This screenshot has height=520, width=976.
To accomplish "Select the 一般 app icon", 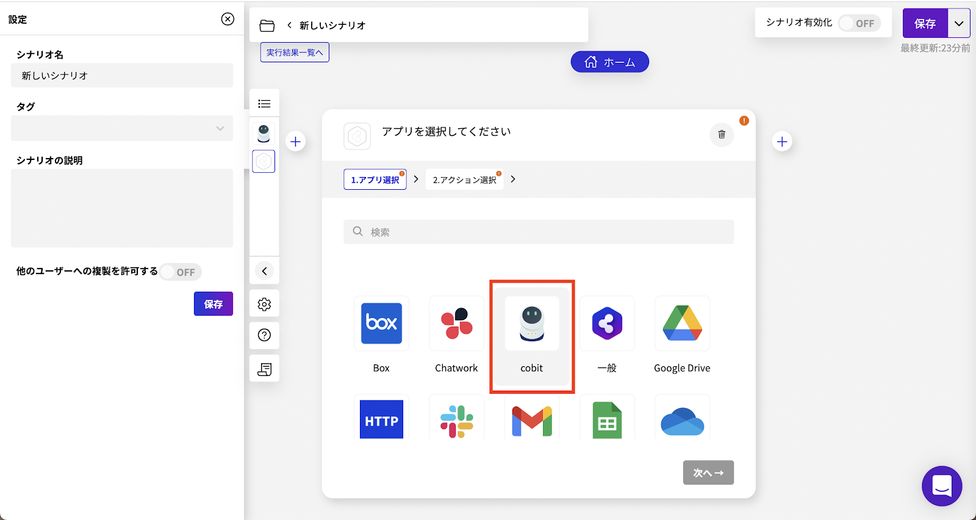I will [607, 323].
